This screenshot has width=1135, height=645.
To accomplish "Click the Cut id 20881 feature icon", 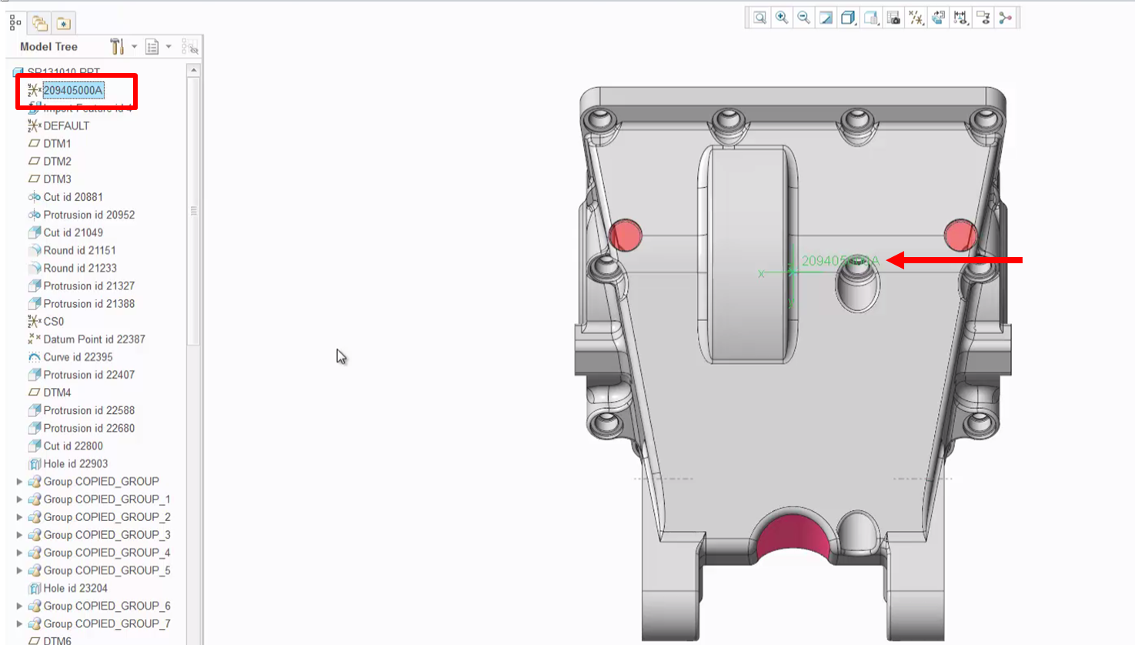I will click(x=34, y=197).
